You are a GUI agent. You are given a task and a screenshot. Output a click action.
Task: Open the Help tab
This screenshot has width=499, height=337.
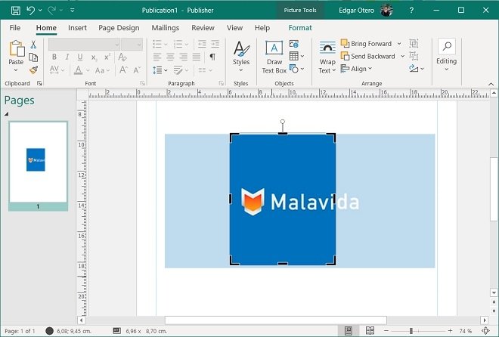tap(262, 28)
